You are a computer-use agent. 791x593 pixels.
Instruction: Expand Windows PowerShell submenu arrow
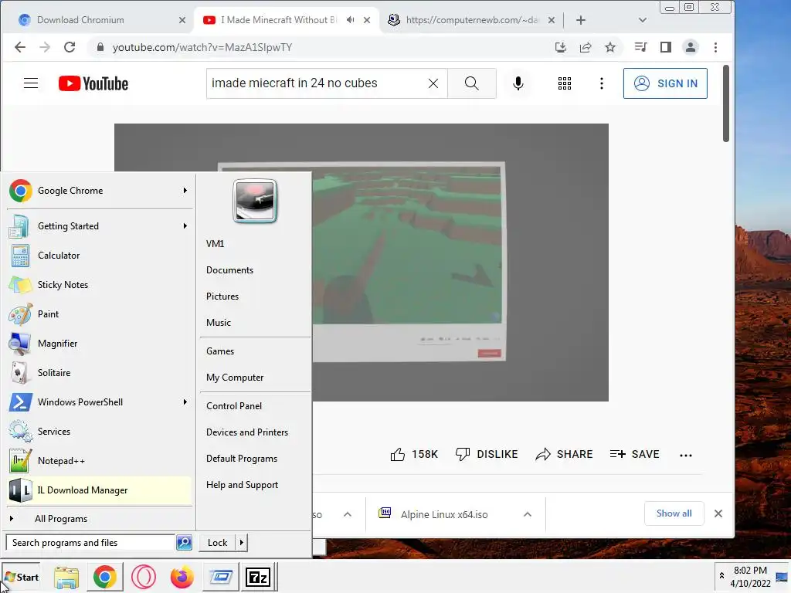(x=185, y=402)
